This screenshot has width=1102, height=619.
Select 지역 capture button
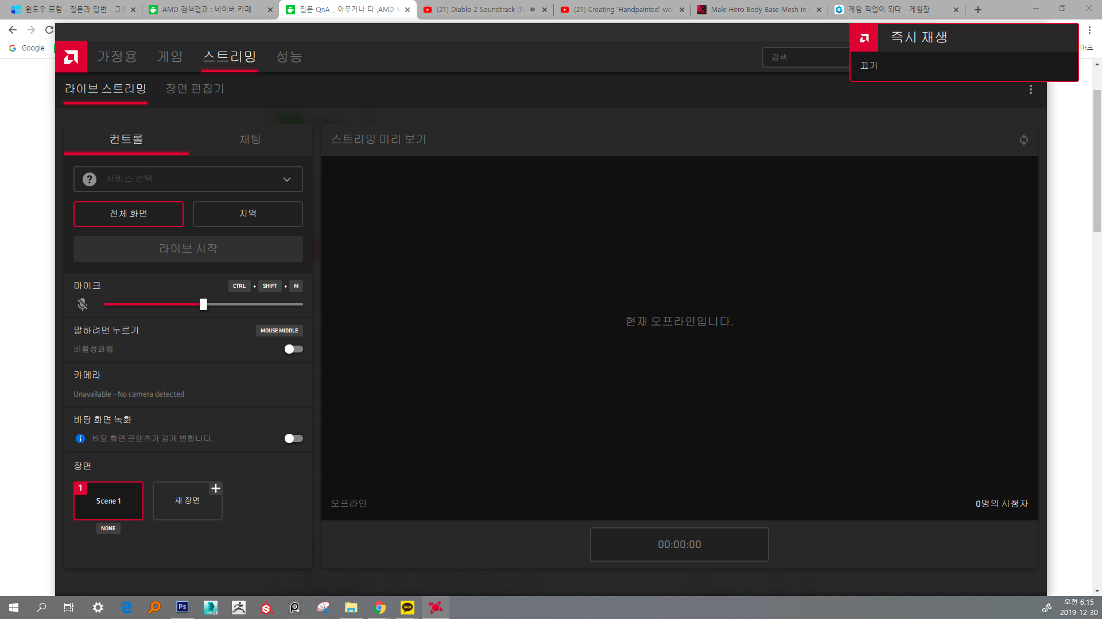[248, 214]
